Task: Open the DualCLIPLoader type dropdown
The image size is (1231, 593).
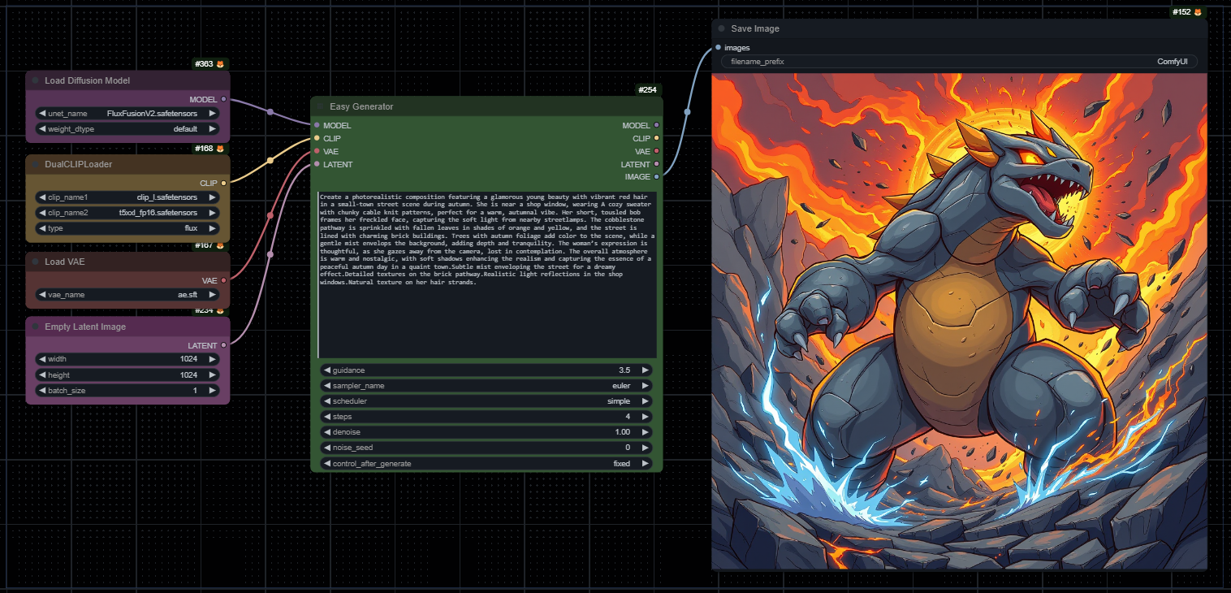Action: coord(127,228)
